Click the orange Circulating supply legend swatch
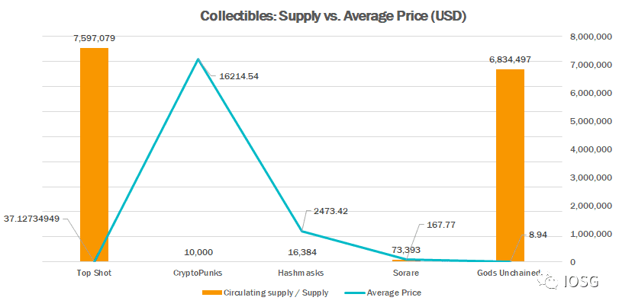 click(x=211, y=293)
